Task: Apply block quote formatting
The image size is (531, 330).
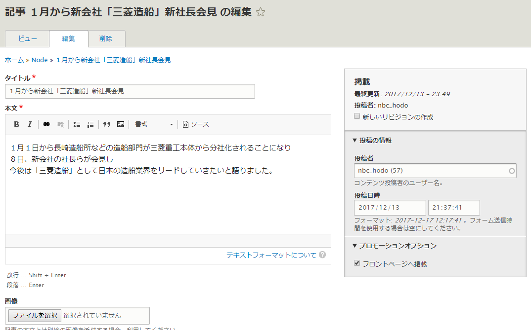Action: coord(107,124)
